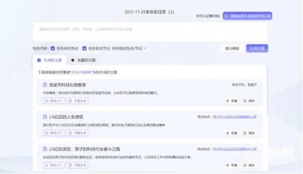303x174 pixels.
Task: Click 收藏 on 2.6亿后的人生感悟 card
Action: 232,133
